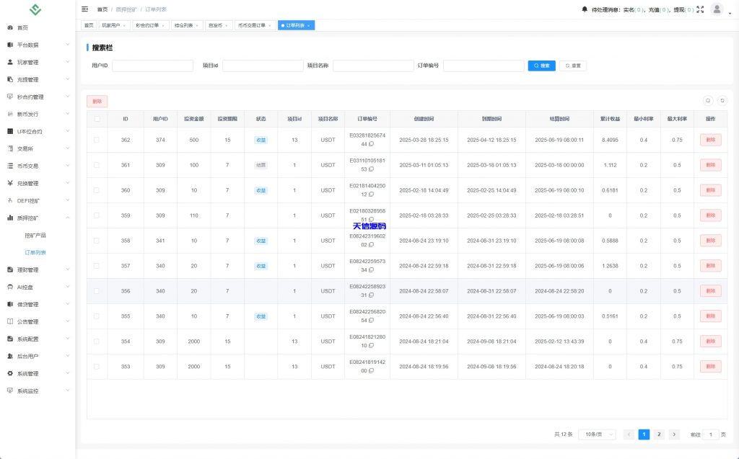Click the 交易所 sidebar icon
This screenshot has height=459, width=739.
[10, 148]
